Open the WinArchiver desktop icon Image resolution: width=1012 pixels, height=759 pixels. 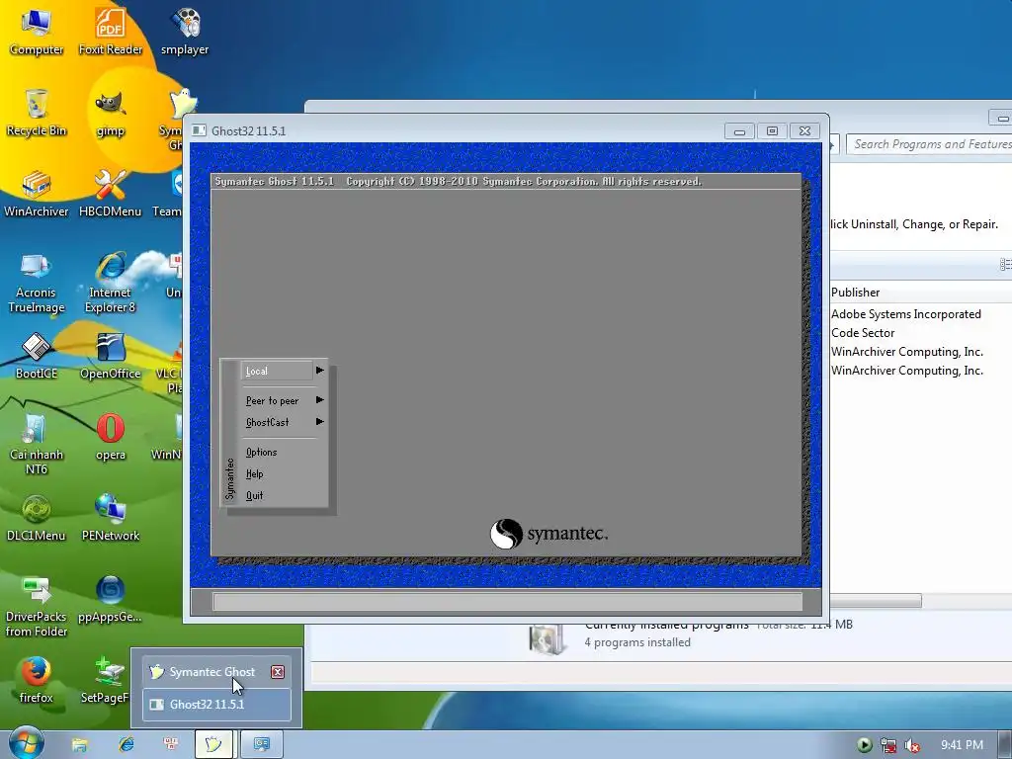pos(37,194)
